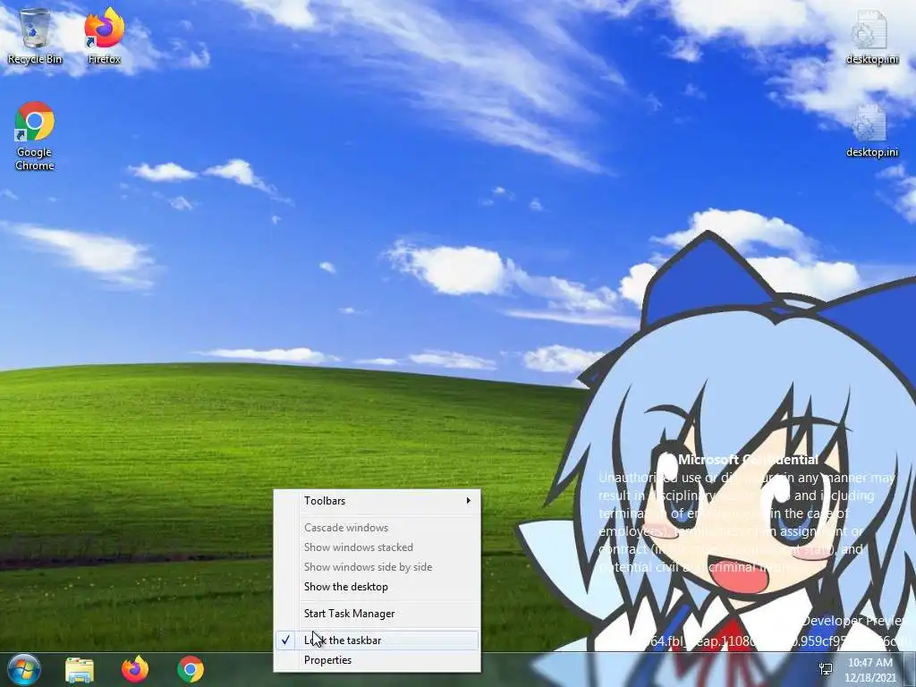
Task: Open the clock showing 10:47 AM
Action: [x=869, y=669]
